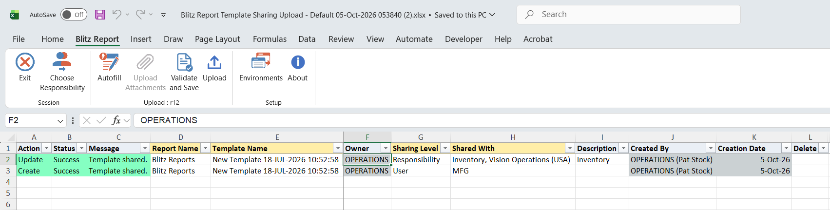830x210 pixels.
Task: Run the Autofill tool
Action: 109,67
